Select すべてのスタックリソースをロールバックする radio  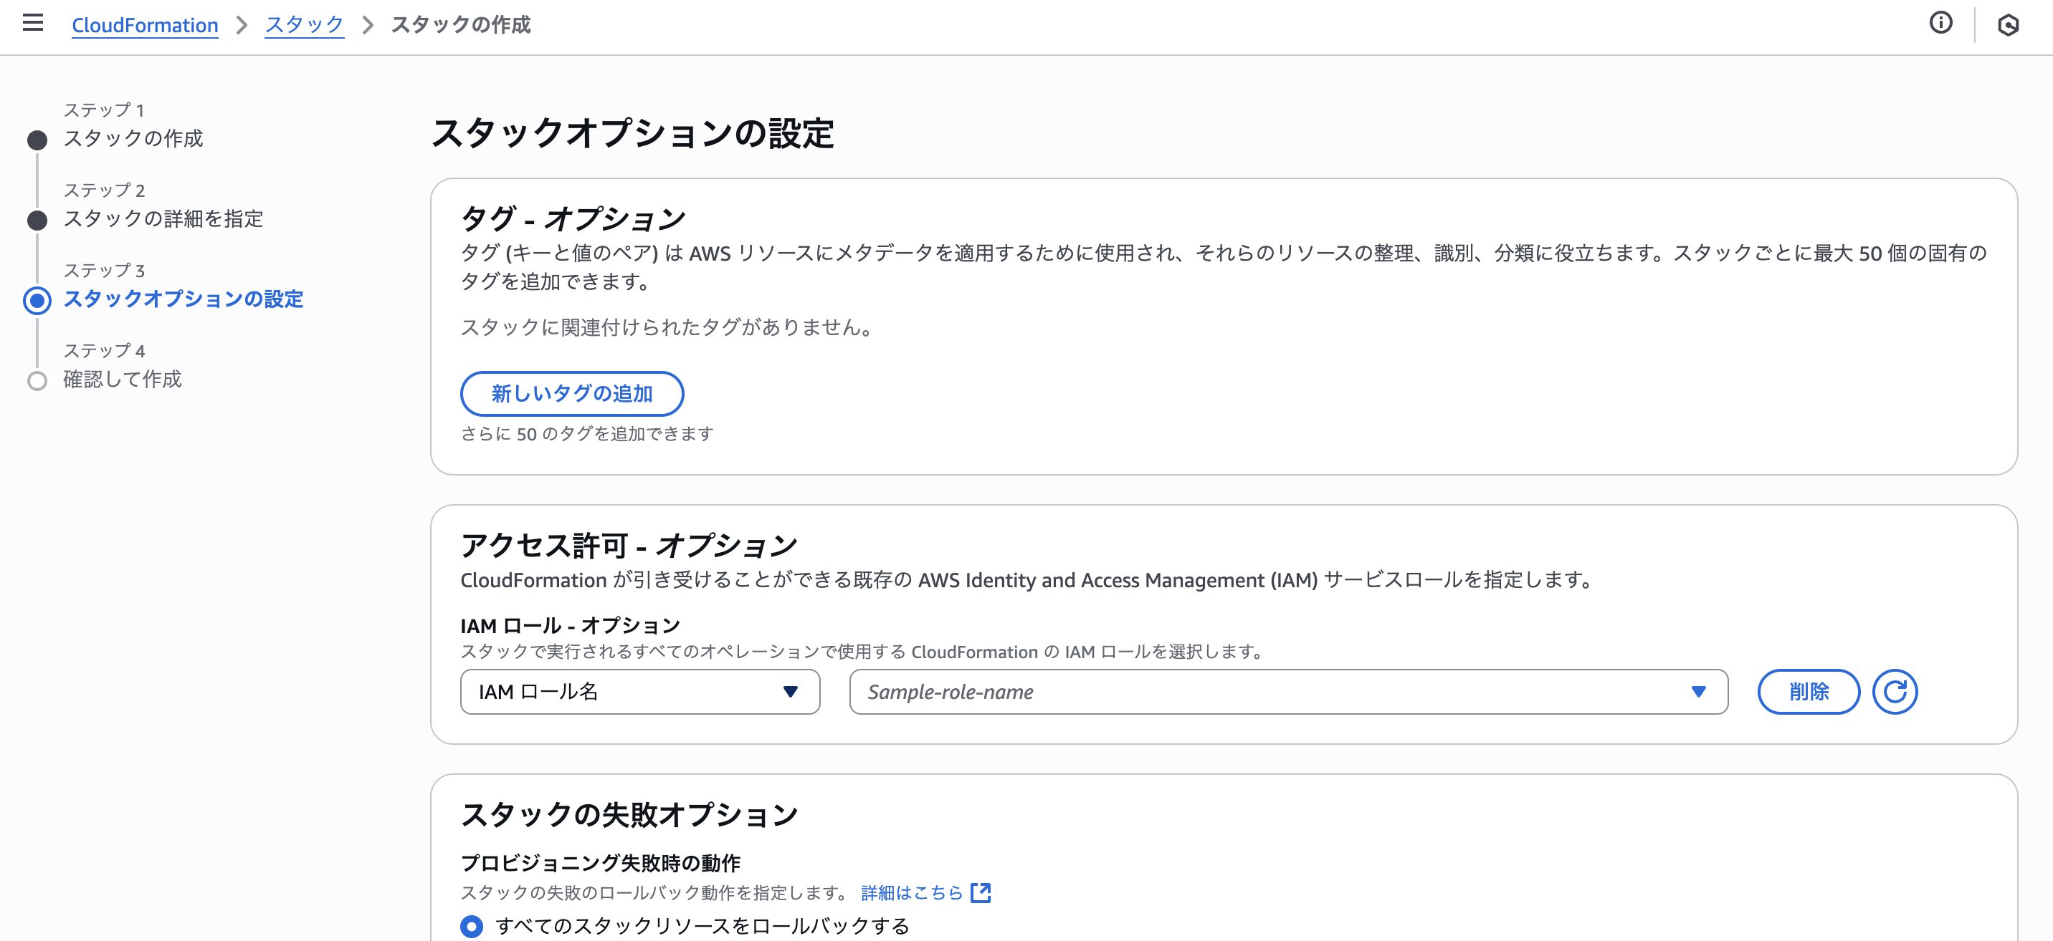point(472,926)
